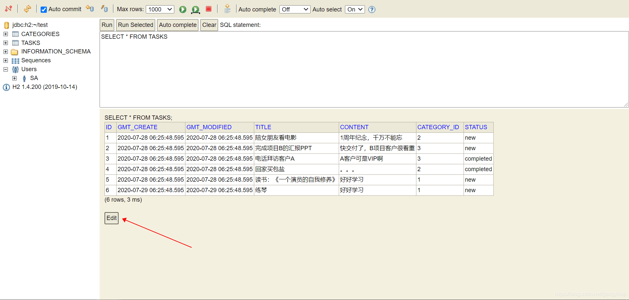Click the Disconnect icon in the toolbar
This screenshot has width=629, height=300.
[x=9, y=9]
